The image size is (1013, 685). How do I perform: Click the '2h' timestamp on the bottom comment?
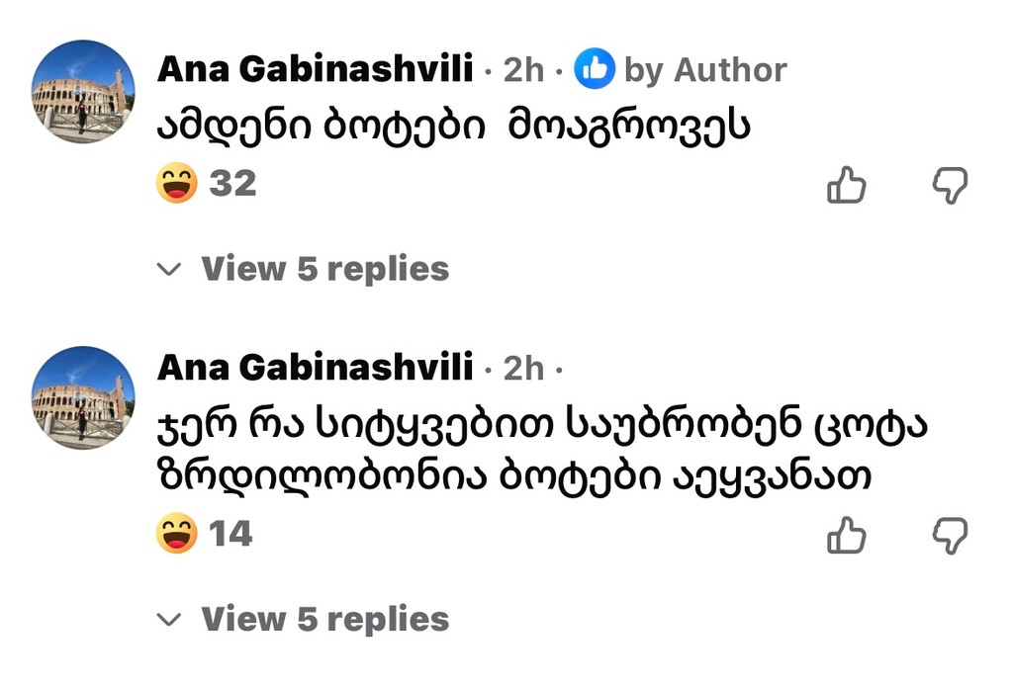coord(523,369)
